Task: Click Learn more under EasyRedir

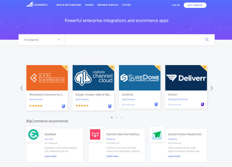Action: point(50,156)
